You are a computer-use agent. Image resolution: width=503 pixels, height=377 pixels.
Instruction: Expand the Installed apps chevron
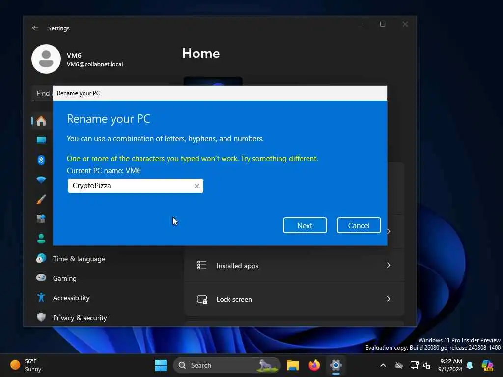coord(389,265)
